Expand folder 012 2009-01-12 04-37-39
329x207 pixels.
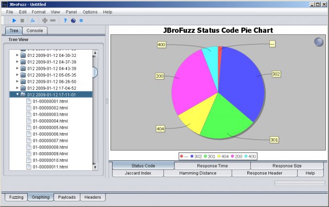(x=17, y=61)
